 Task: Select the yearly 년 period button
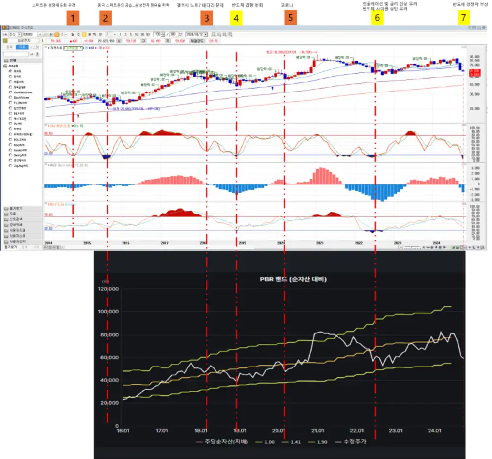click(x=100, y=34)
